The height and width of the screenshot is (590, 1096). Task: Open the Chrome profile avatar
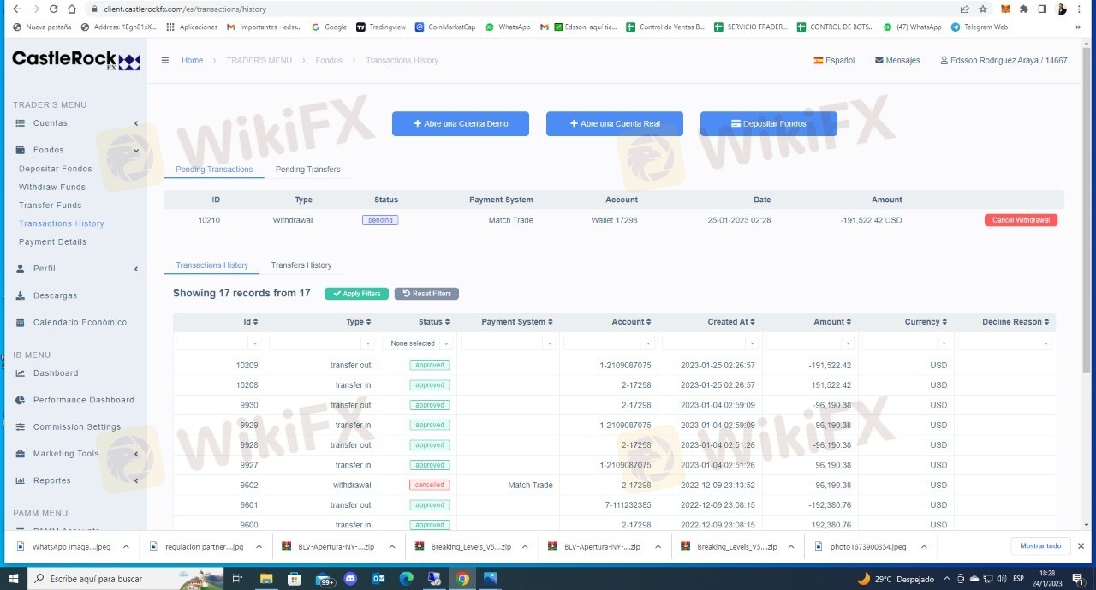click(x=1062, y=9)
